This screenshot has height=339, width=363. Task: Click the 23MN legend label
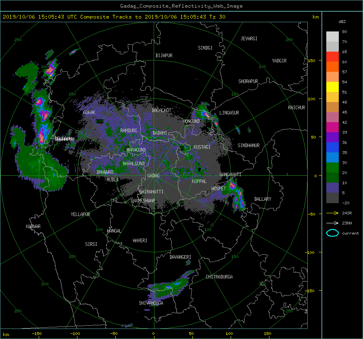[347, 223]
